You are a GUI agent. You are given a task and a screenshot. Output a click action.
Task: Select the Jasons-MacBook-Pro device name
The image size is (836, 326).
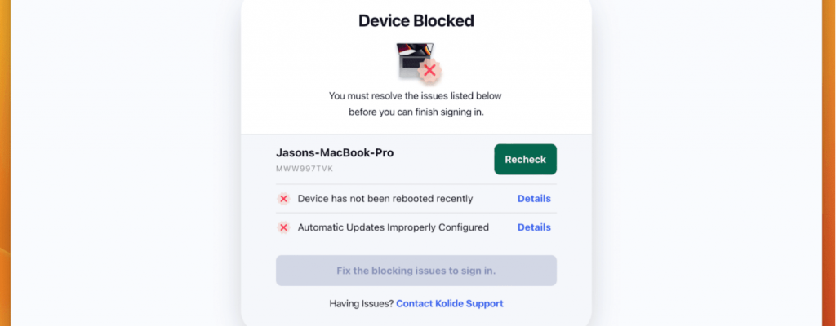click(335, 152)
